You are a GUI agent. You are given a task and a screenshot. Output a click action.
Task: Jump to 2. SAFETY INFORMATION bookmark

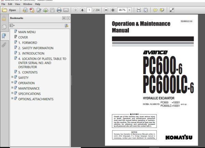click(x=36, y=48)
